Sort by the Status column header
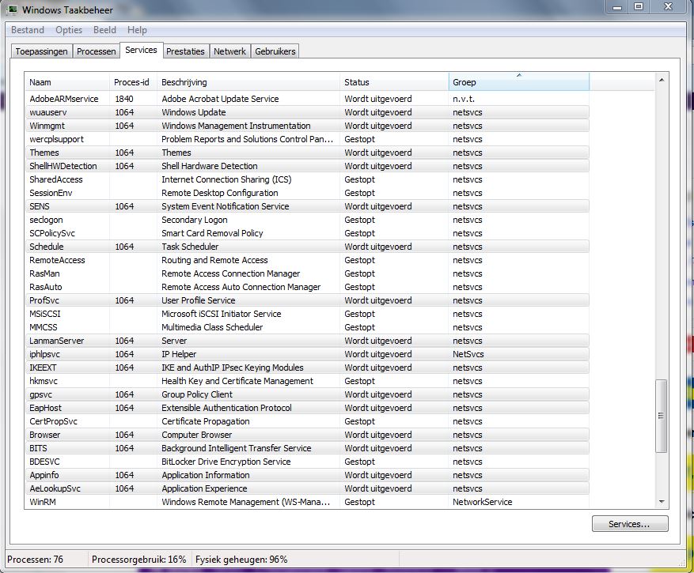Screen dimensions: 694x573 394,82
